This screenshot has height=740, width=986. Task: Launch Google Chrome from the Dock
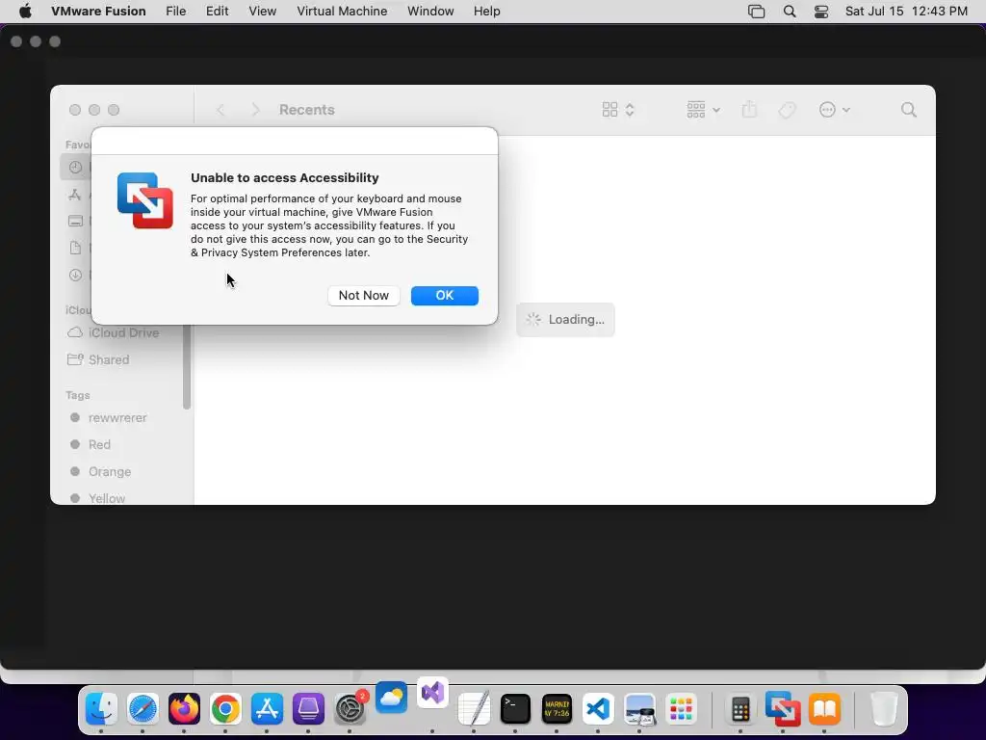click(225, 709)
